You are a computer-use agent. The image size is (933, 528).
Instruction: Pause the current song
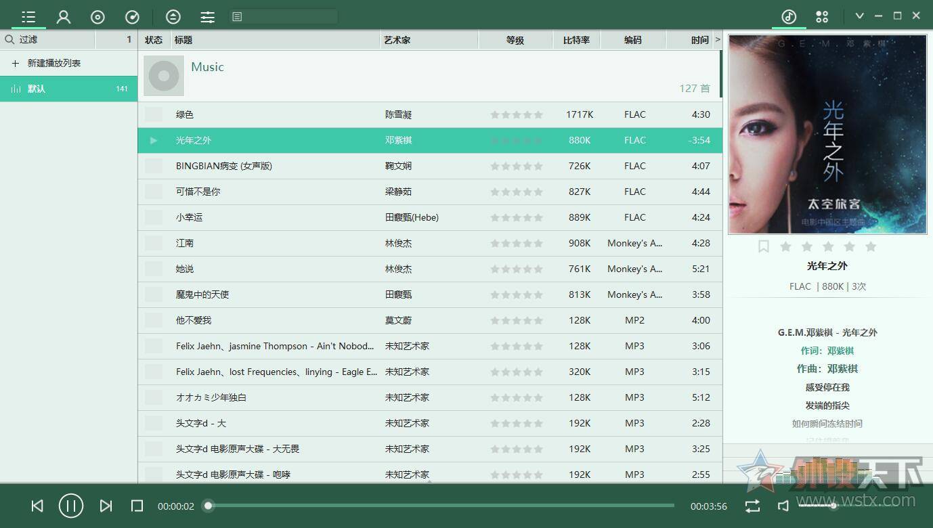pos(71,506)
